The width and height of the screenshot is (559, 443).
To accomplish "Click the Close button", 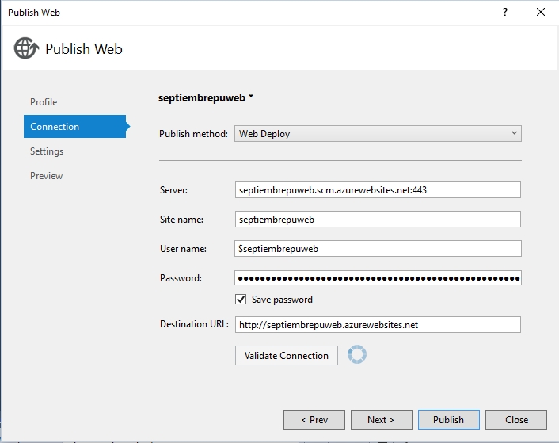I will (516, 420).
